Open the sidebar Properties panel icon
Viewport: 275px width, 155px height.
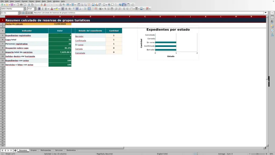coord(272,17)
